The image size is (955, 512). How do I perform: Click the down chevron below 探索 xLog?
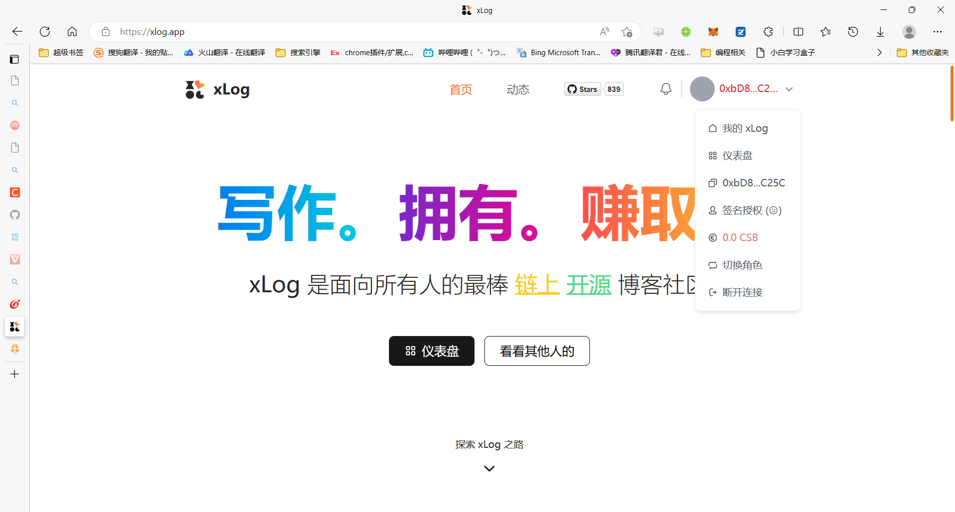coord(489,468)
